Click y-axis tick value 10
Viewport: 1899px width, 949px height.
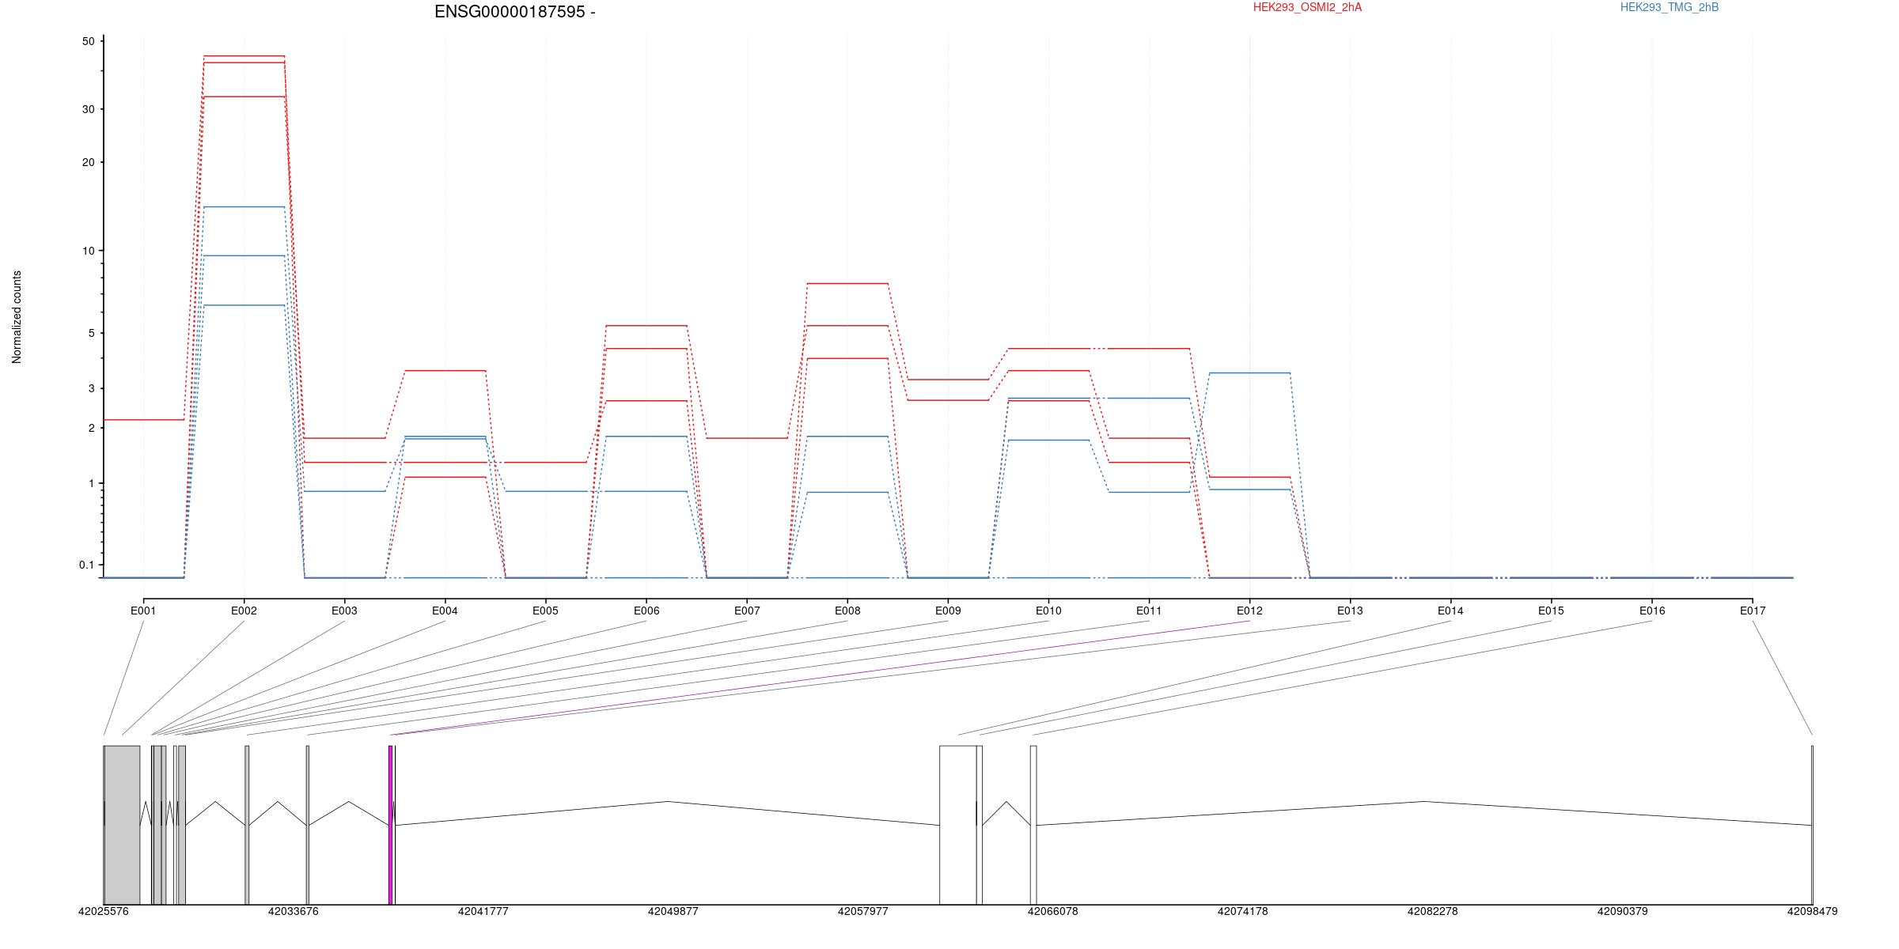click(88, 251)
